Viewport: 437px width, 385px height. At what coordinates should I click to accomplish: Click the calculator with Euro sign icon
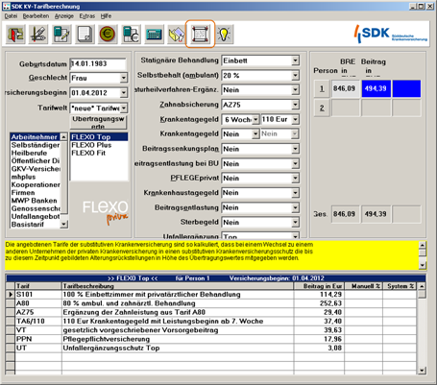click(131, 34)
